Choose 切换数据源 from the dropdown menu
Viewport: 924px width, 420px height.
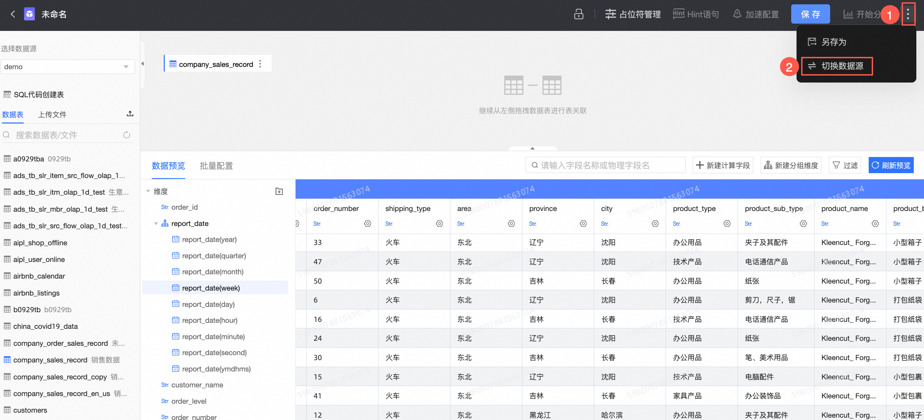coord(837,66)
